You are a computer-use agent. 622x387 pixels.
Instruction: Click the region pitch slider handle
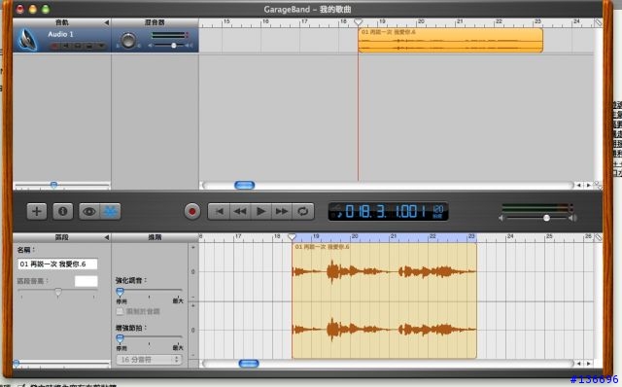pos(58,293)
